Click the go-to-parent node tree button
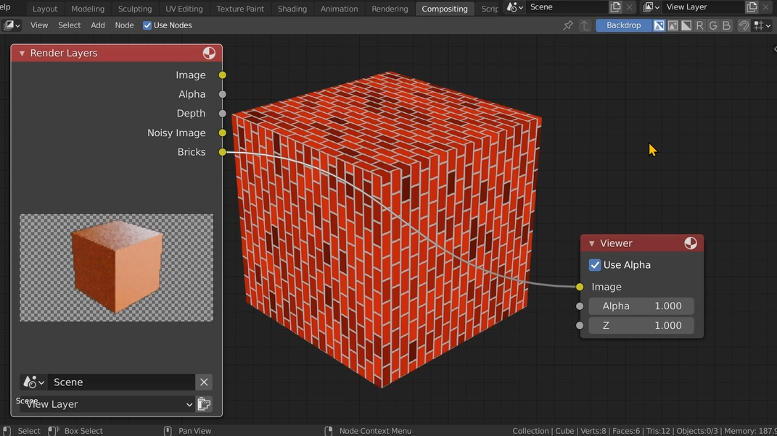Image resolution: width=777 pixels, height=436 pixels. pyautogui.click(x=585, y=25)
